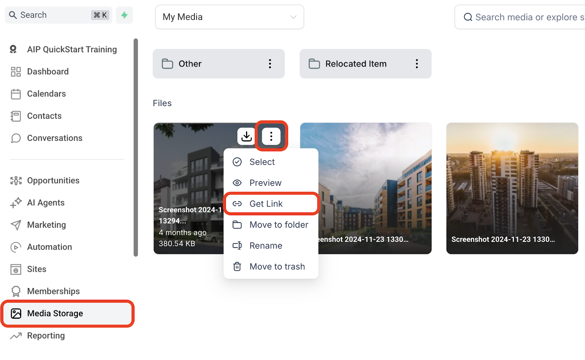Choose Select from the context menu
The width and height of the screenshot is (585, 360).
(x=271, y=162)
